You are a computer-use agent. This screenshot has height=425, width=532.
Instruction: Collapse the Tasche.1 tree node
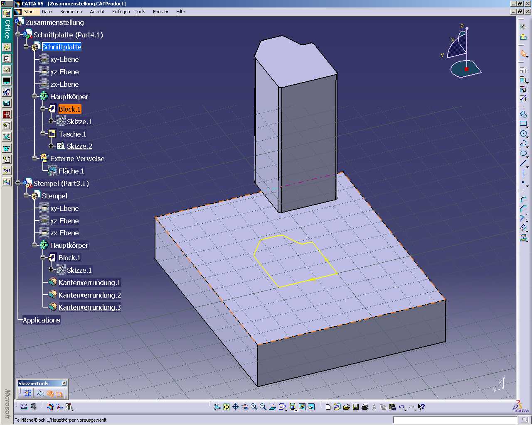tap(43, 133)
